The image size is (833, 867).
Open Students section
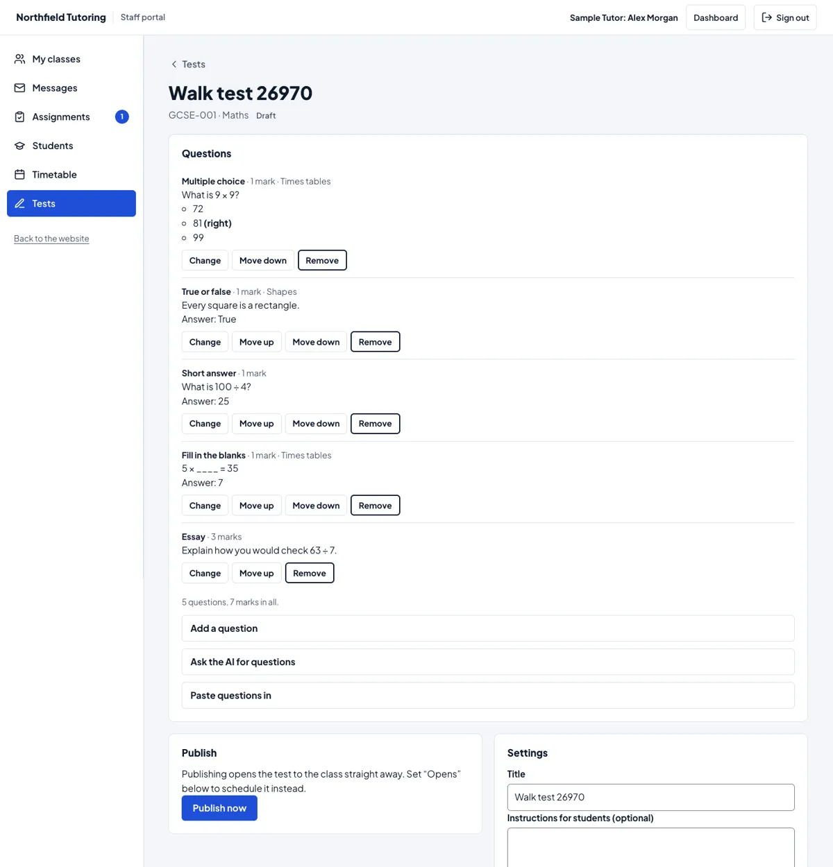pos(71,146)
